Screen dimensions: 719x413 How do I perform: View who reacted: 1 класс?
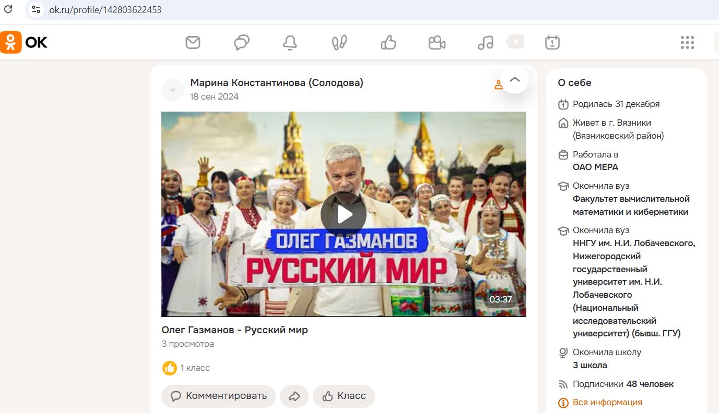[x=194, y=368]
